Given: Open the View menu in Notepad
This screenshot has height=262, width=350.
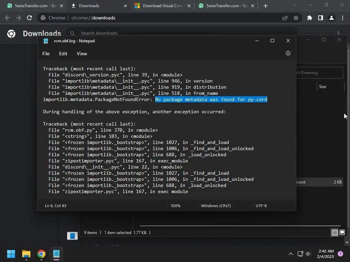Looking at the screenshot, I should (82, 54).
